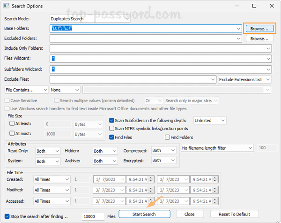Expand the filename length filter dropdown
Screen dimensions: 281x223
pos(217,148)
